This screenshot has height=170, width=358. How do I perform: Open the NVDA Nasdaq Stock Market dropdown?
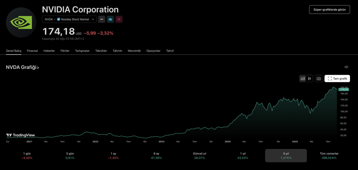click(69, 19)
